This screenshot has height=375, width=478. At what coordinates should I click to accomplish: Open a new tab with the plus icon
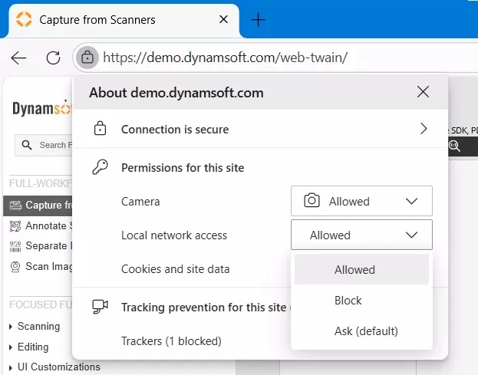click(259, 20)
